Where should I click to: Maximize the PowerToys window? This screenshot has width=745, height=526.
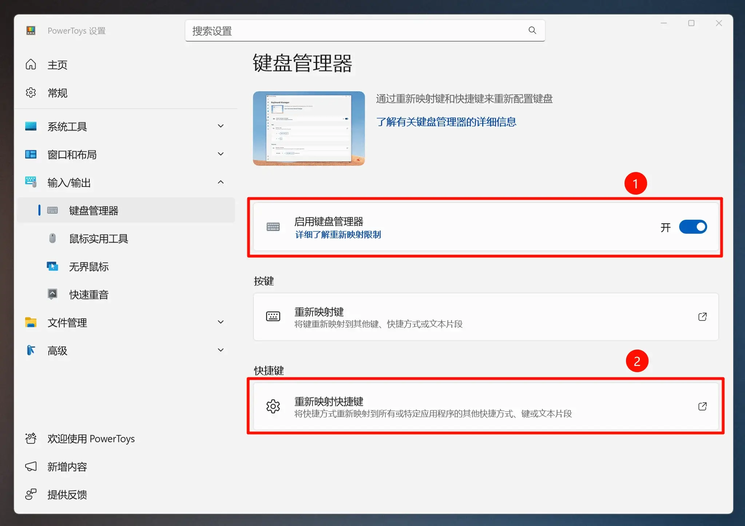[x=691, y=23]
